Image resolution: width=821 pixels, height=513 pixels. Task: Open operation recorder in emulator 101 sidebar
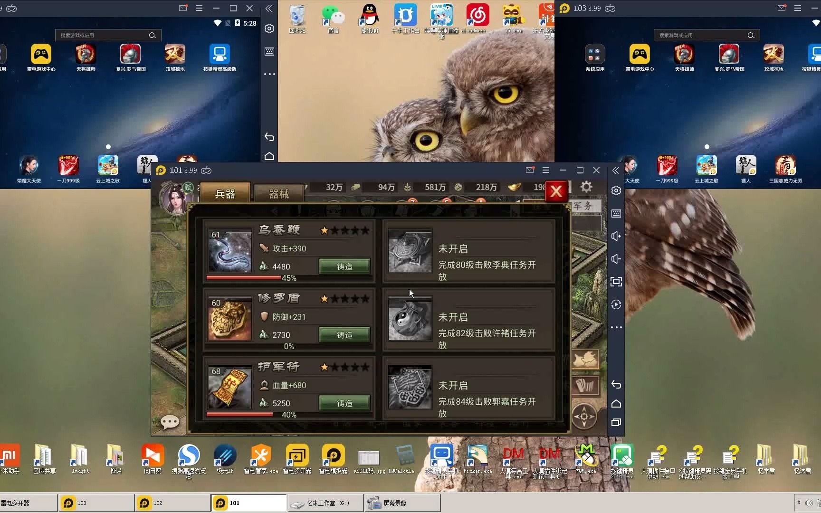(616, 304)
